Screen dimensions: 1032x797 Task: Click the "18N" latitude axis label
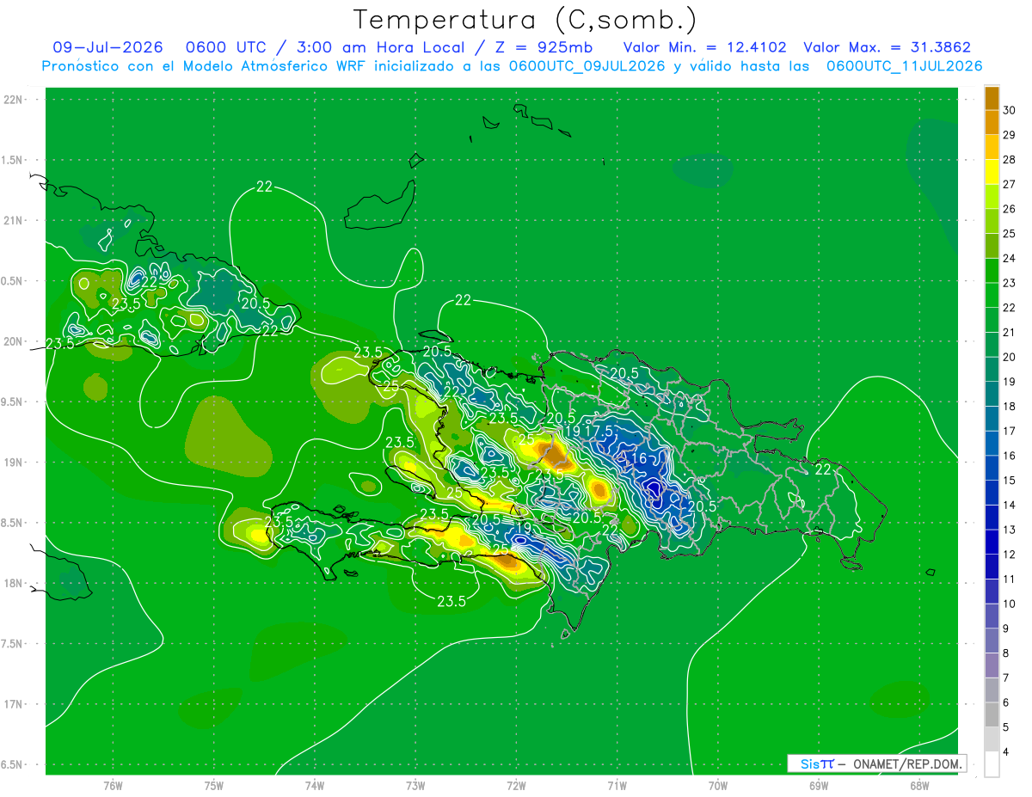(x=13, y=583)
